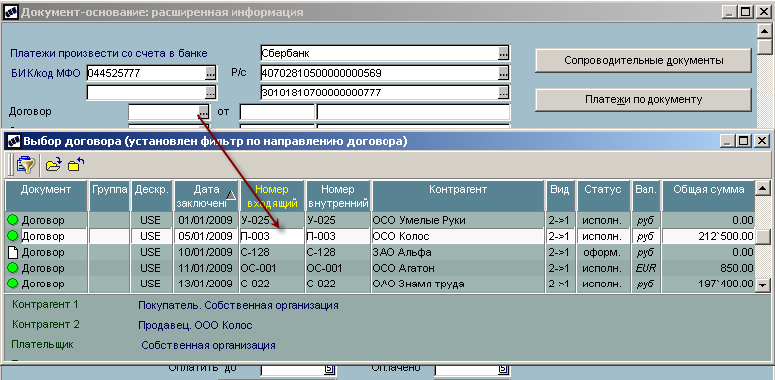Image resolution: width=775 pixels, height=380 pixels.
Task: Open lookup button of БИК 044525777 field
Action: [x=210, y=73]
